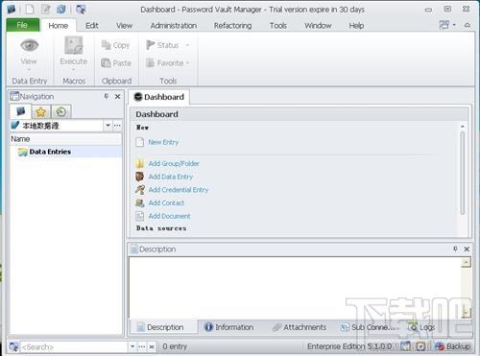480x356 pixels.
Task: Click the edit entry icon in quick access toolbar
Action: [46, 9]
